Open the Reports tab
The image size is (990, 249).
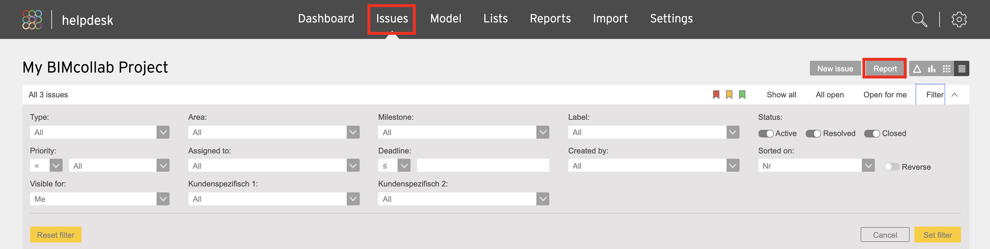550,18
